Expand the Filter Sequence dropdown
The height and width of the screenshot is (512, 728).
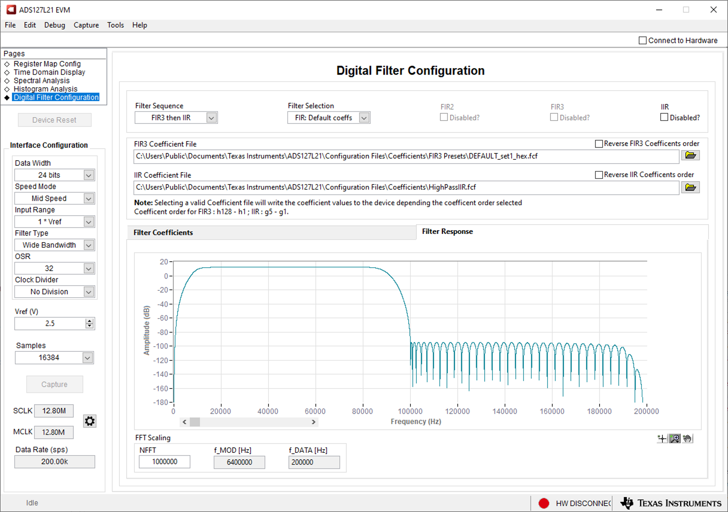(211, 118)
